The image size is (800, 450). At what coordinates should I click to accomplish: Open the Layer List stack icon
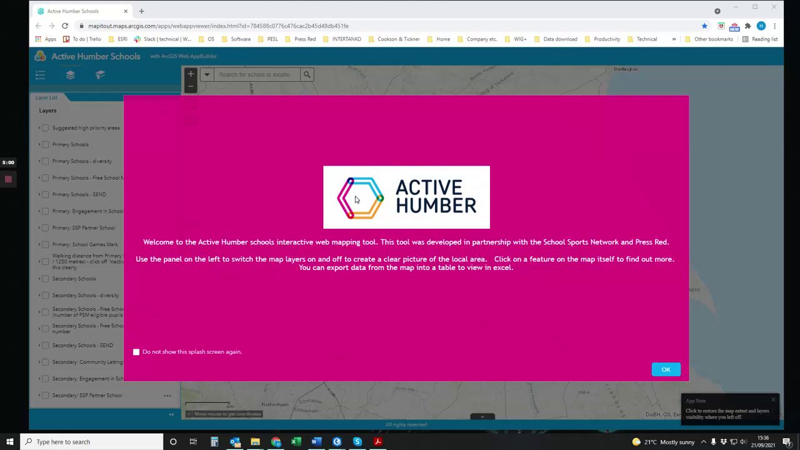coord(70,75)
